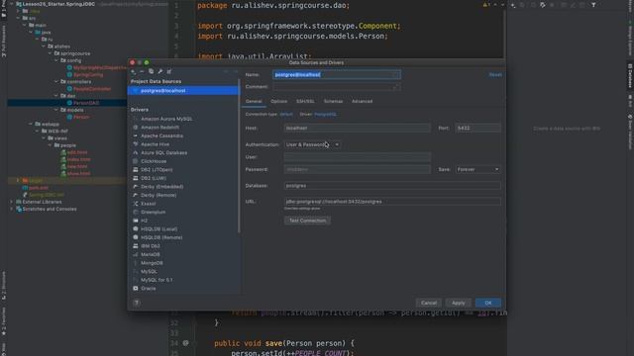This screenshot has width=634, height=356.
Task: Choose the Apache Cassandra driver
Action: [x=161, y=136]
